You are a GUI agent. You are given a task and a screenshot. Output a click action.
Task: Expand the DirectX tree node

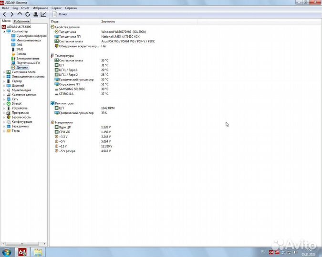click(x=4, y=104)
